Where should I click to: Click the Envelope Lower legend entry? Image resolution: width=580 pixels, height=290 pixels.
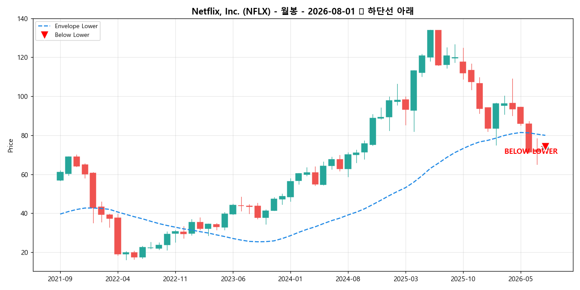68,26
